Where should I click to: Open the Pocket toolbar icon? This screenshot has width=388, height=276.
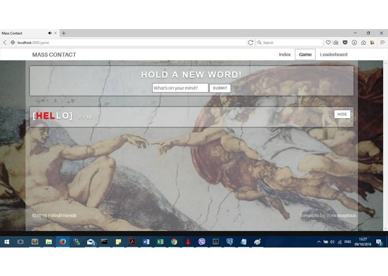(x=345, y=42)
